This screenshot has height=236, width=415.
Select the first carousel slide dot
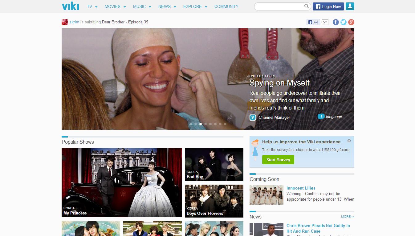[191, 124]
